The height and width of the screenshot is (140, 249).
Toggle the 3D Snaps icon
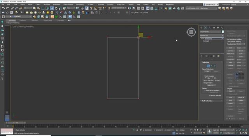pos(92,8)
